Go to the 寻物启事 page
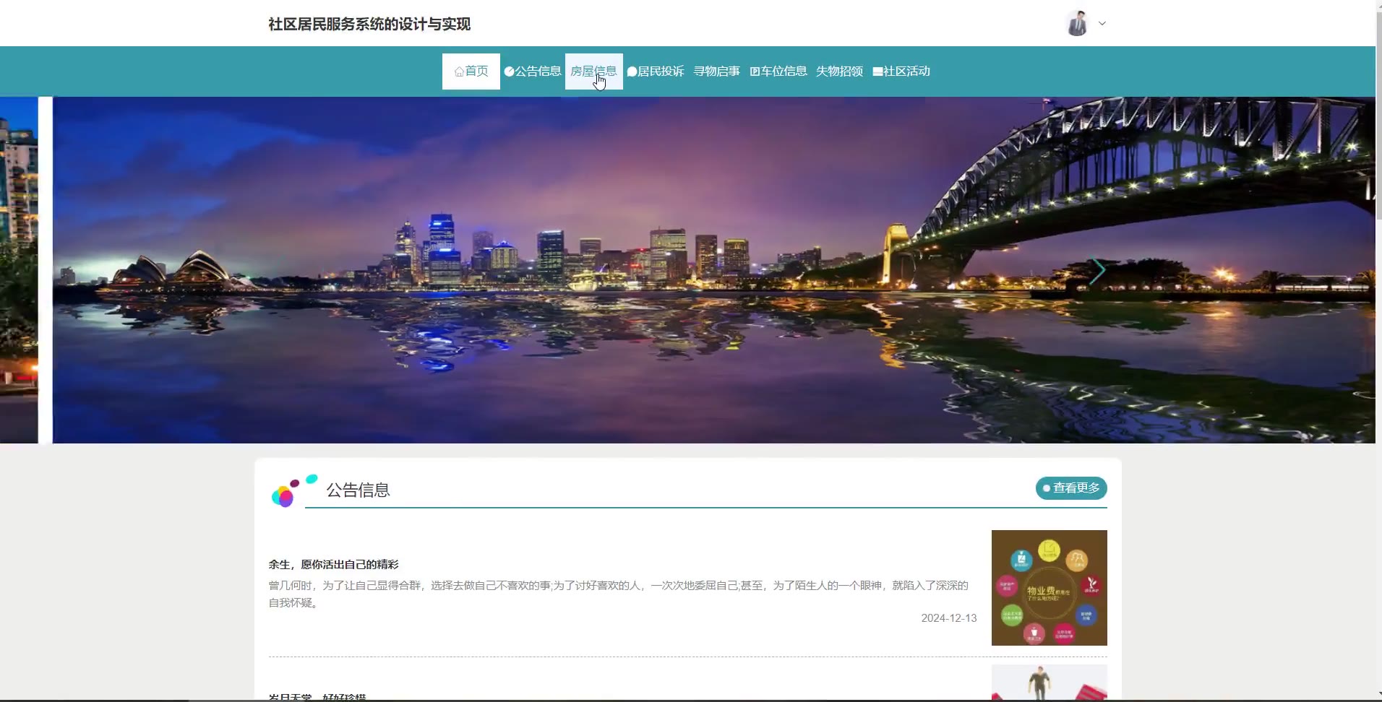1382x702 pixels. pyautogui.click(x=716, y=71)
